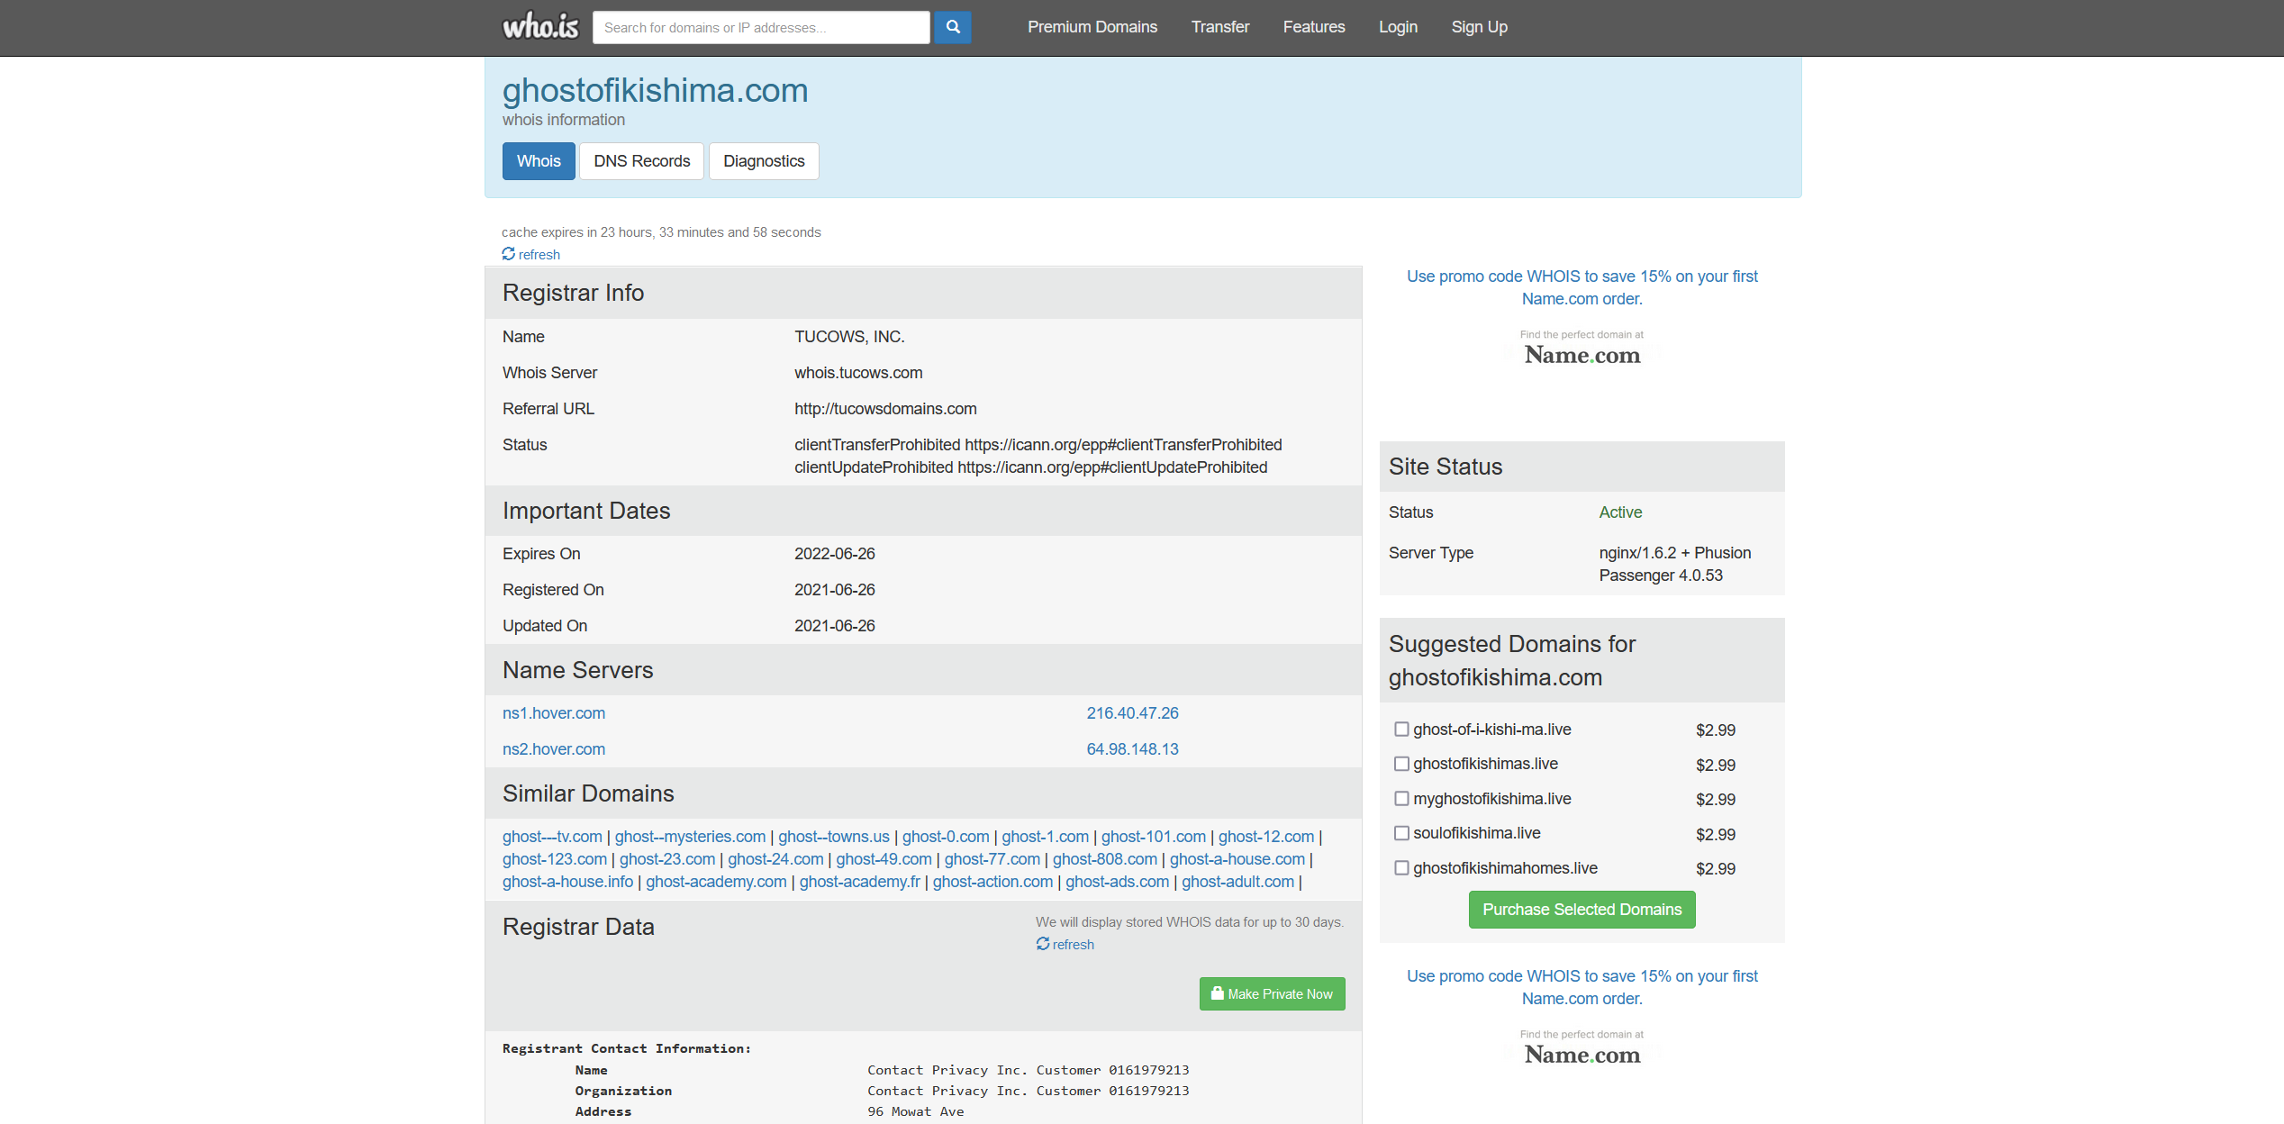Screen dimensions: 2284x1124
Task: Open Premium Domains in the top menu
Action: [x=1092, y=27]
